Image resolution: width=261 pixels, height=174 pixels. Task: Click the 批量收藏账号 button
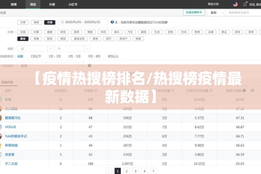194,13
